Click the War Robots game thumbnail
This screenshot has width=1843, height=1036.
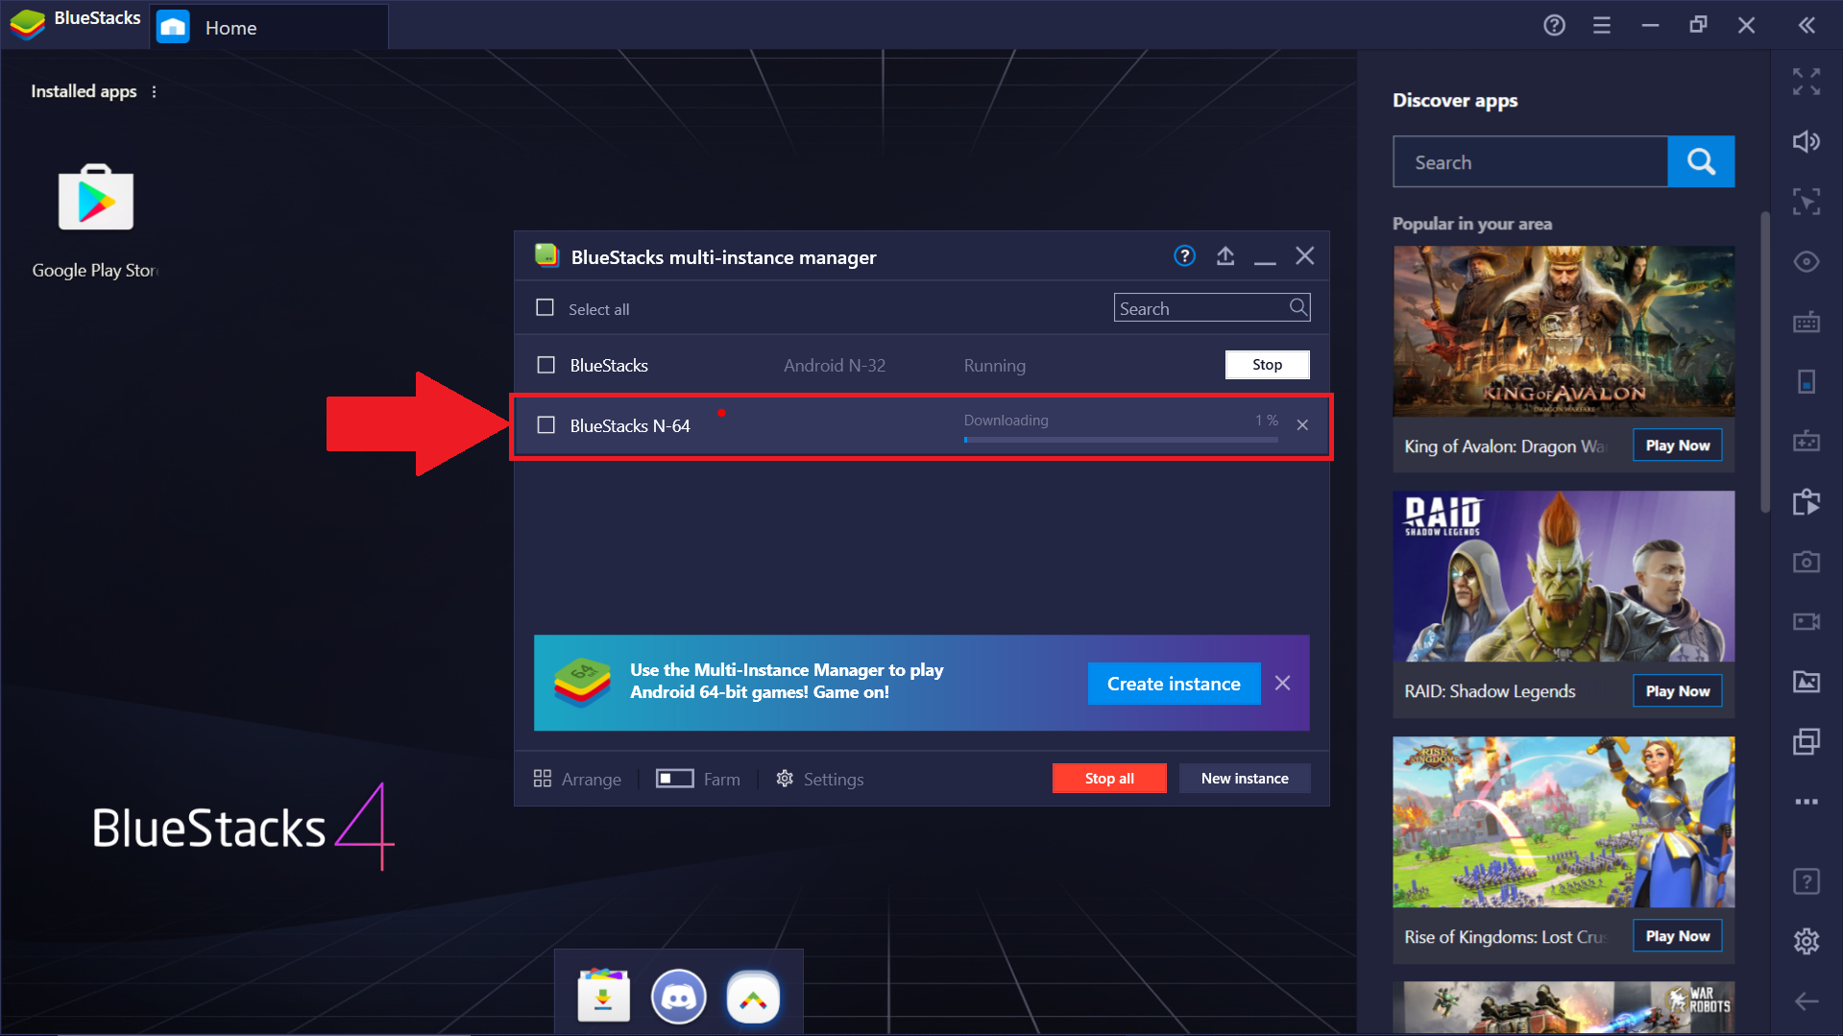pos(1564,1007)
